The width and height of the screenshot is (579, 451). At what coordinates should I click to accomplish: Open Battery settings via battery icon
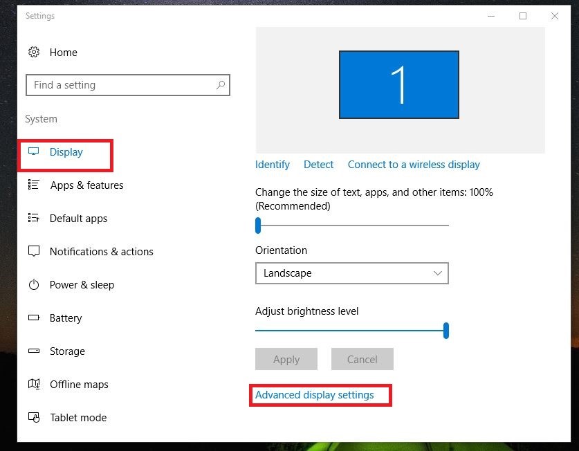coord(34,317)
